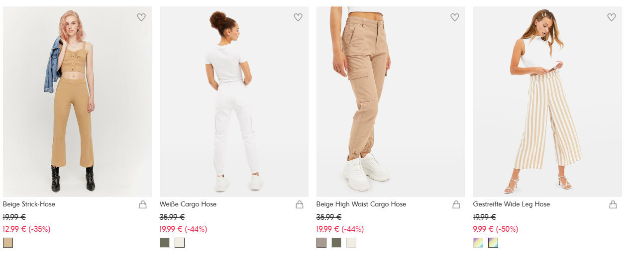630x264 pixels.
Task: Click shopping bag icon for Weiße Cargo Hose
Action: [300, 204]
